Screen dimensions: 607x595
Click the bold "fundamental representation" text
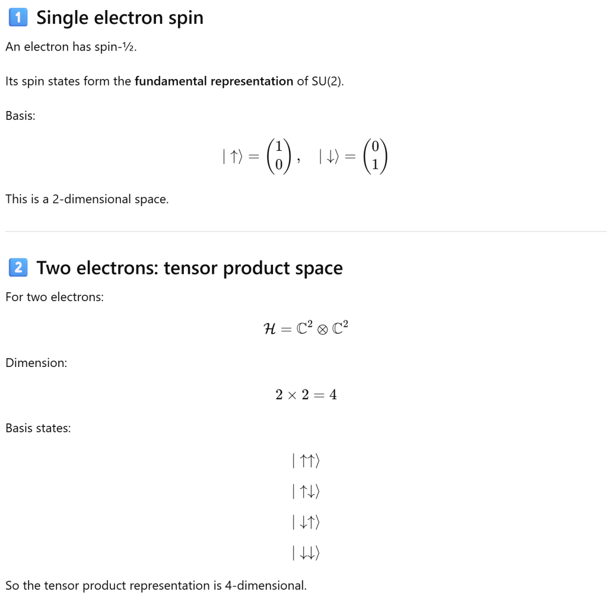point(214,81)
